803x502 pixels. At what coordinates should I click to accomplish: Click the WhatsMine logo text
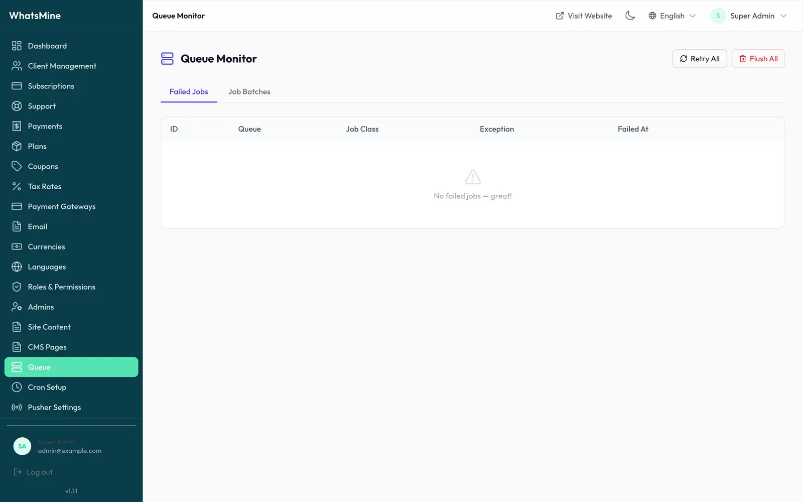35,16
